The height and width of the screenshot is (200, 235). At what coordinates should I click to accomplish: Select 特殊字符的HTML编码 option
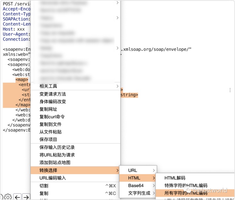pos(195,186)
